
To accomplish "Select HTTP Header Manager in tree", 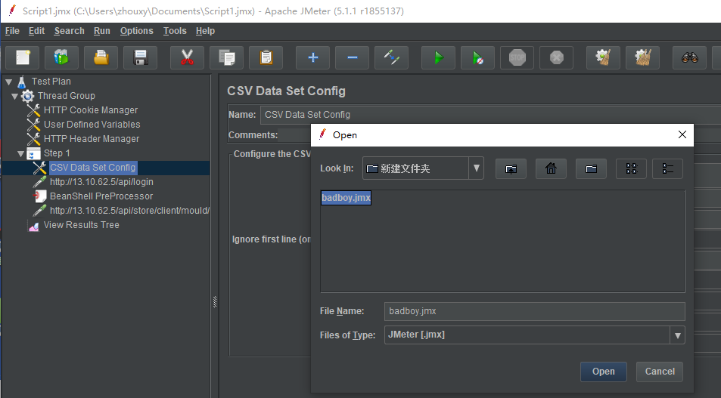I will 92,139.
